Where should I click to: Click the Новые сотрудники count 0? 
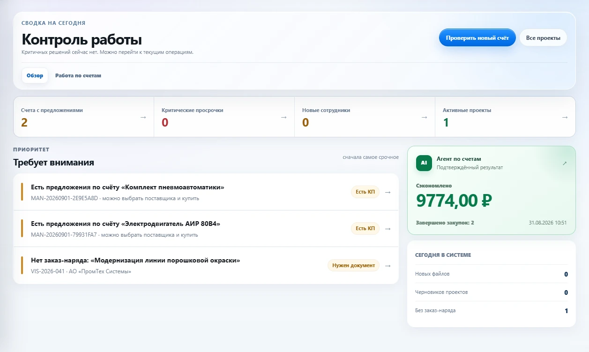306,123
